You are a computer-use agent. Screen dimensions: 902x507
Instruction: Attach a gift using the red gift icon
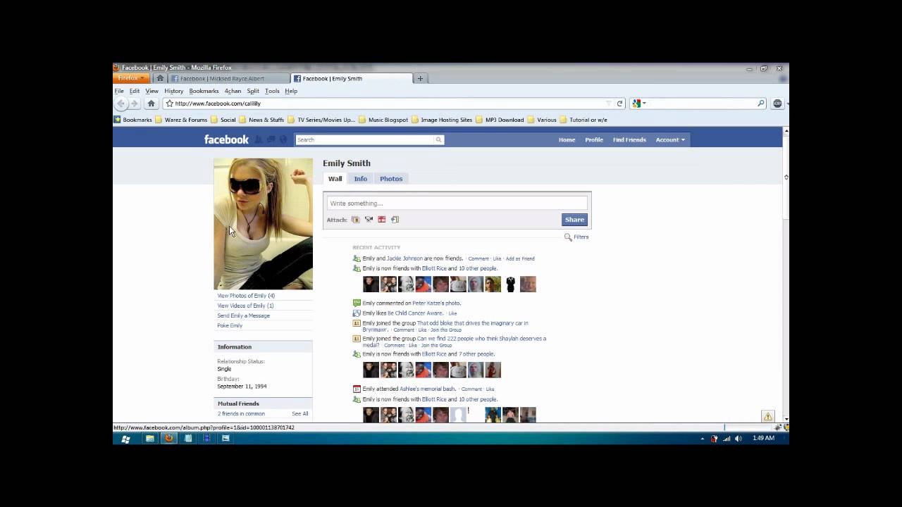382,220
